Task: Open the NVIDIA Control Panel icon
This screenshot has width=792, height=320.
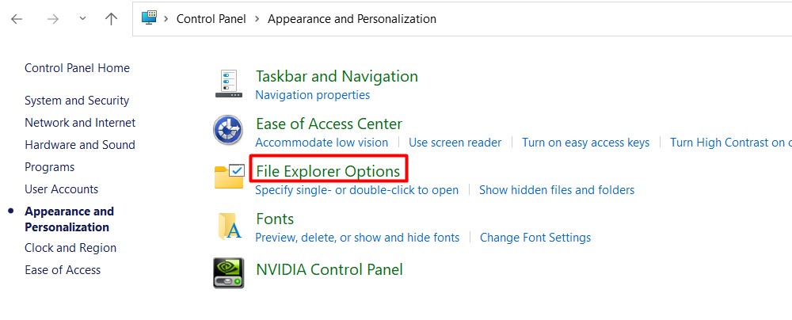Action: 228,272
